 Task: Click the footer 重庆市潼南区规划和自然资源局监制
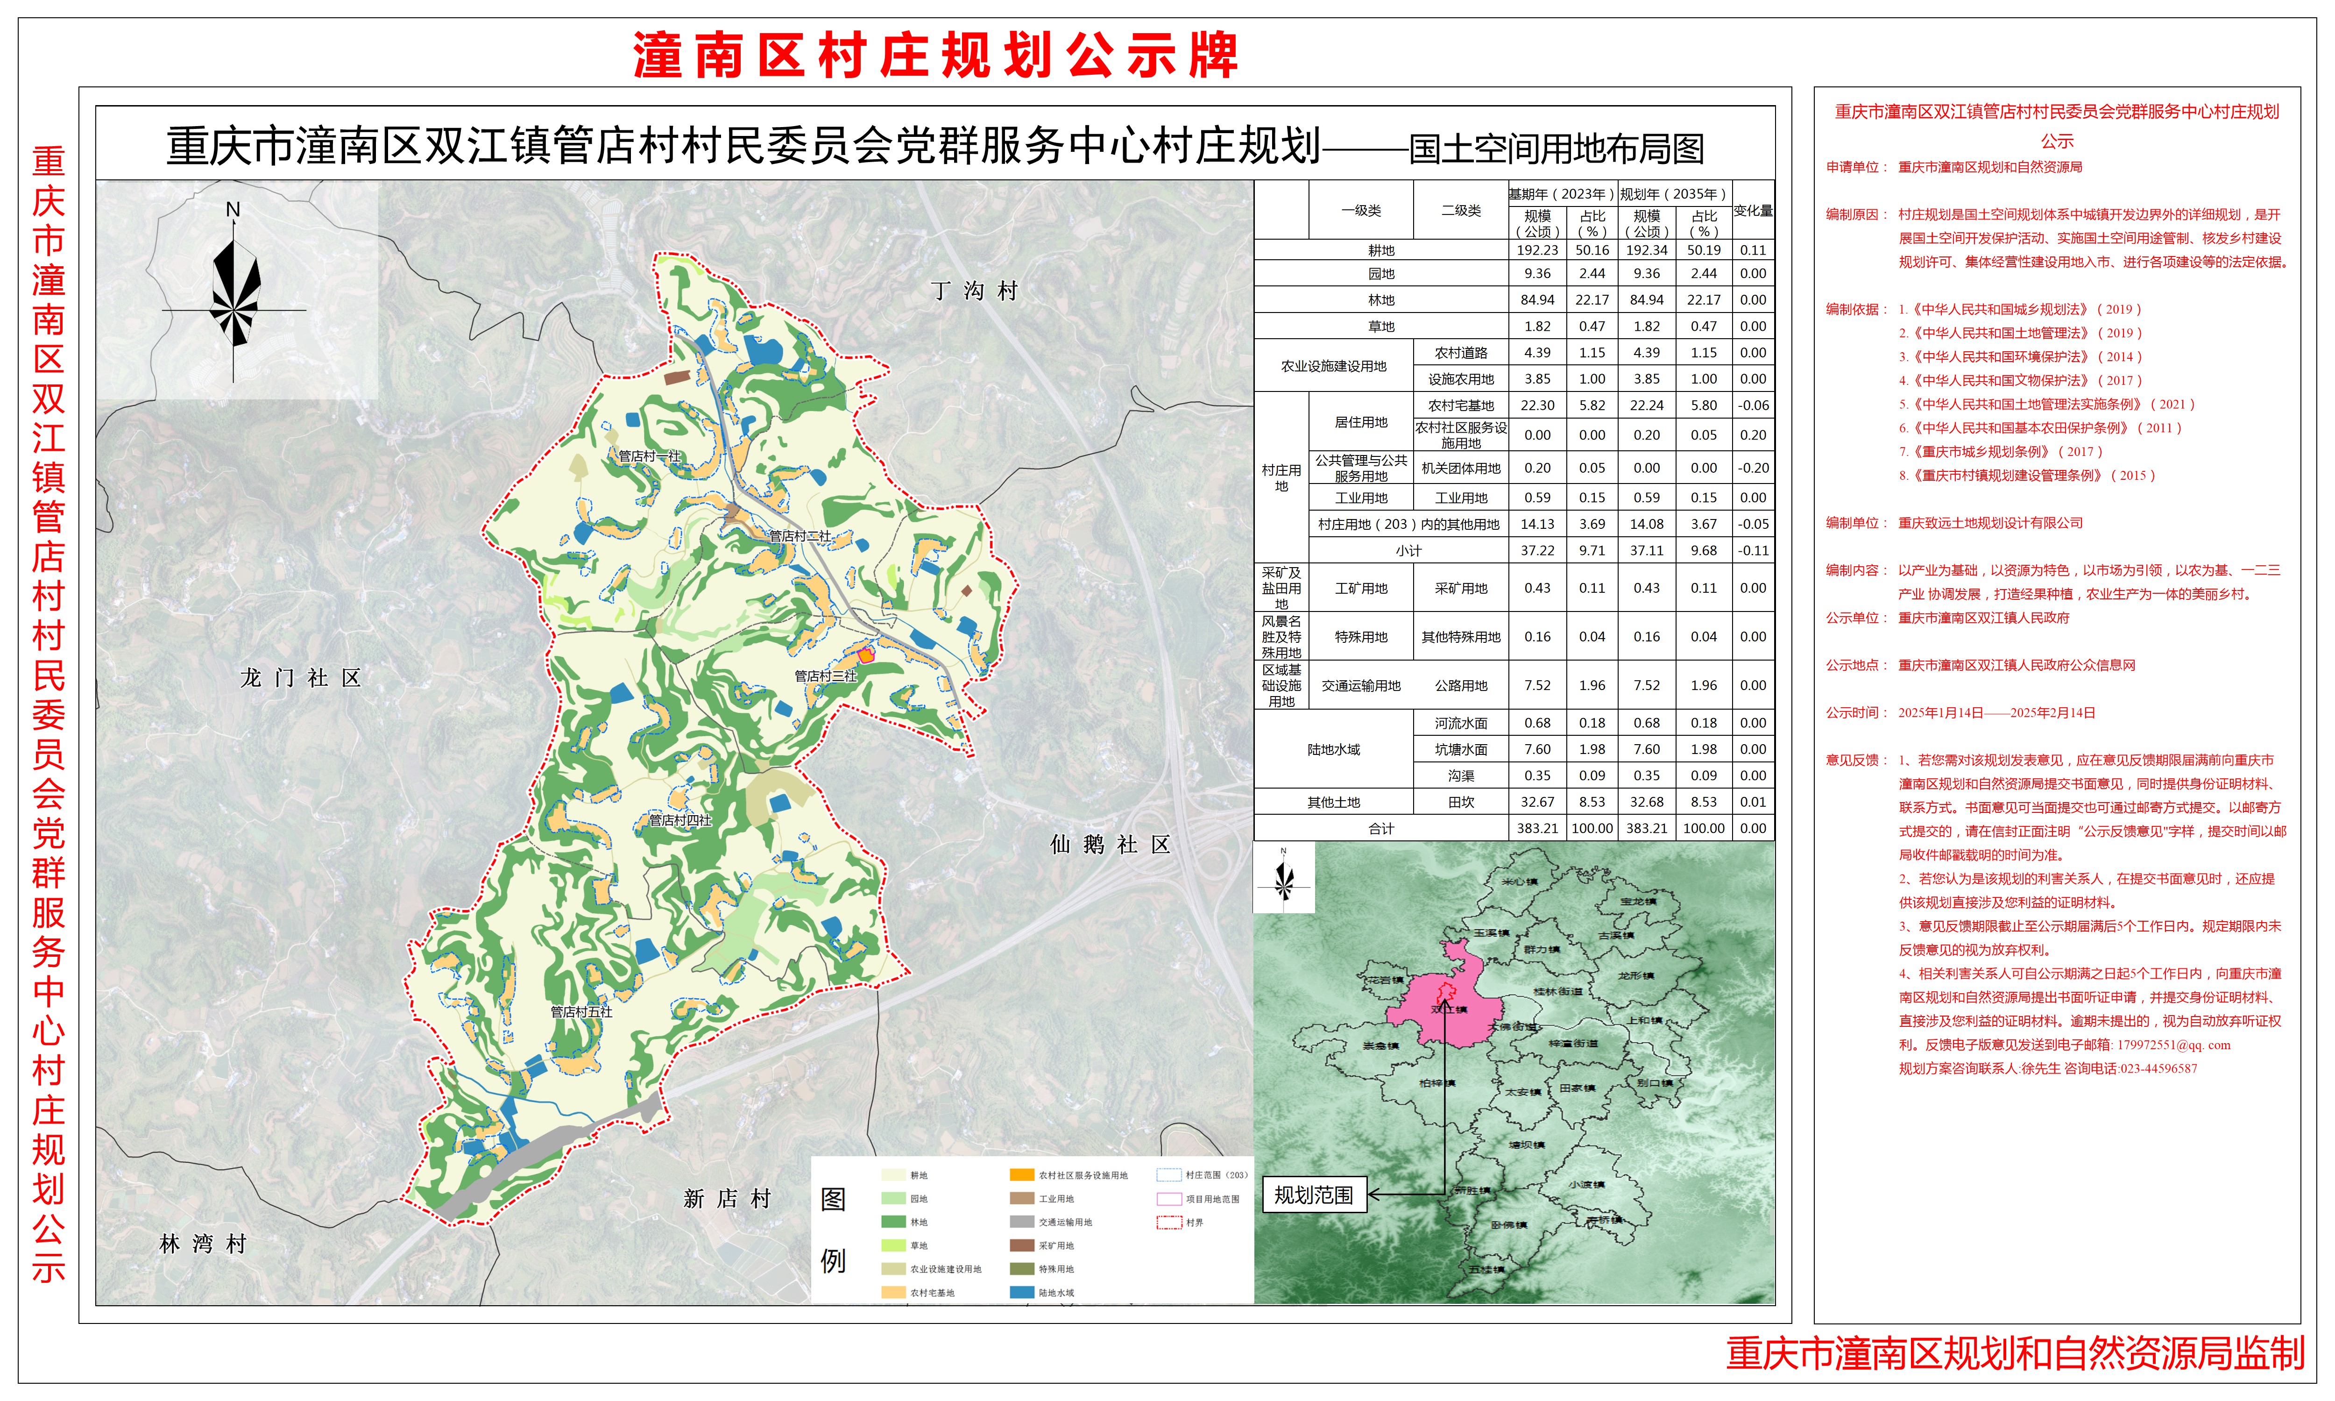point(2016,1354)
